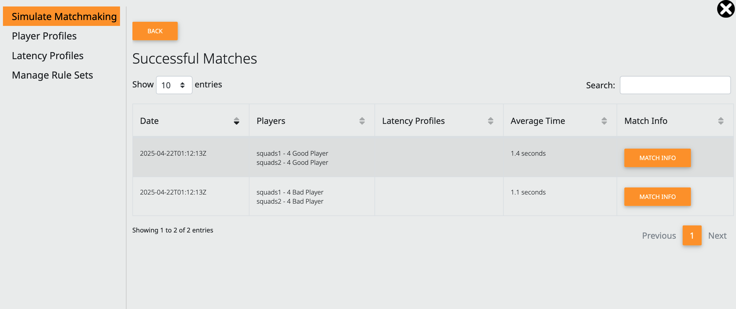Viewport: 736px width, 309px height.
Task: Sort by Players column sort icon
Action: tap(362, 121)
